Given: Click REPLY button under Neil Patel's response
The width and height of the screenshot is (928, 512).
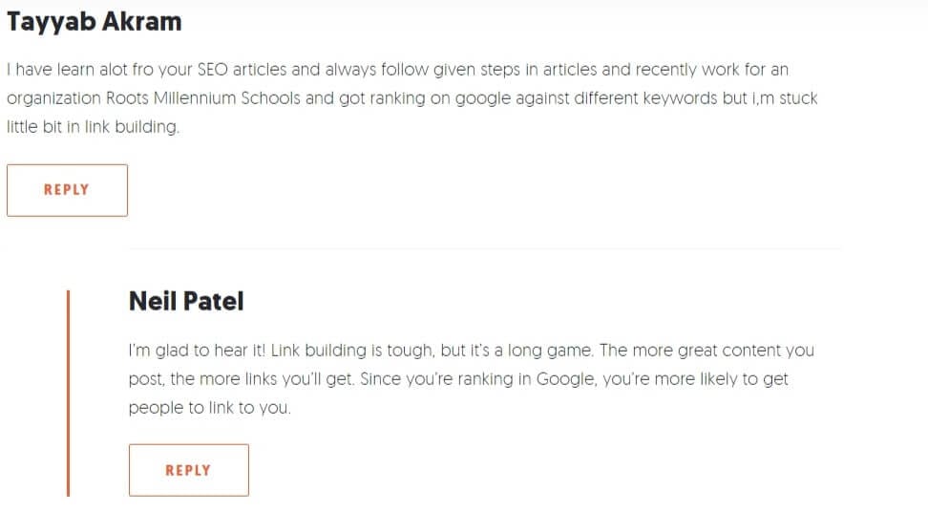Looking at the screenshot, I should [189, 470].
